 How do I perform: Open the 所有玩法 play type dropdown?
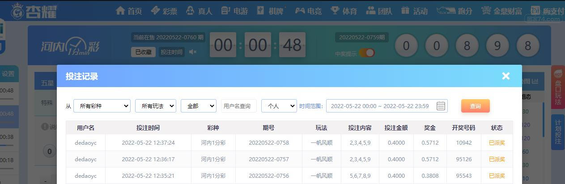(x=156, y=106)
